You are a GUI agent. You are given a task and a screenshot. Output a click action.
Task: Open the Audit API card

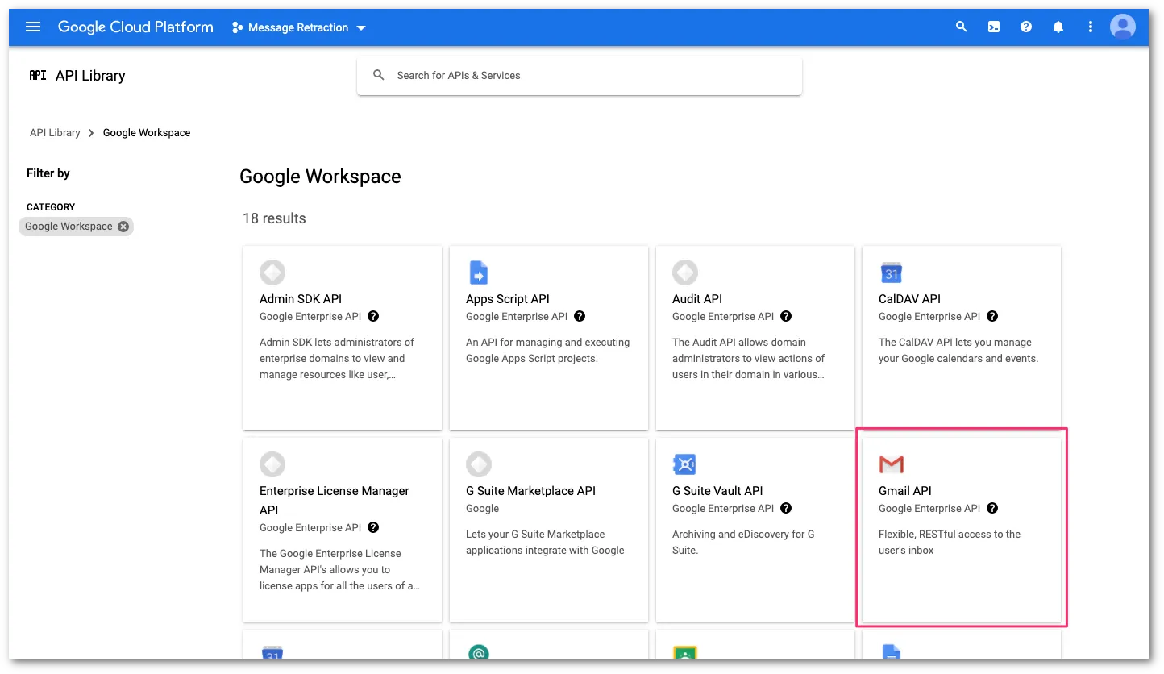point(755,338)
